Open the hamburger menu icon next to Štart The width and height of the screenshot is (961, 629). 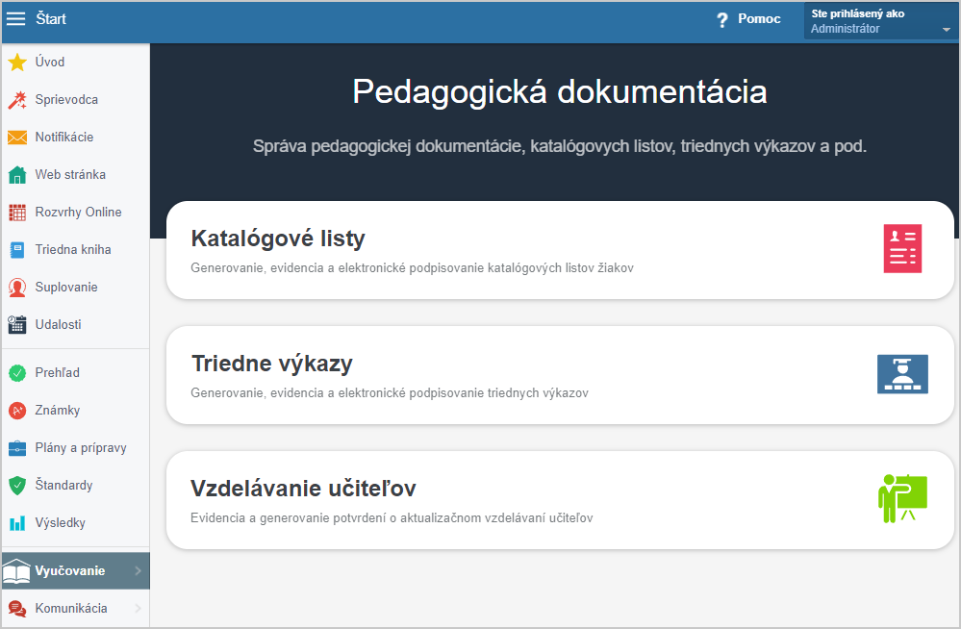[x=15, y=19]
